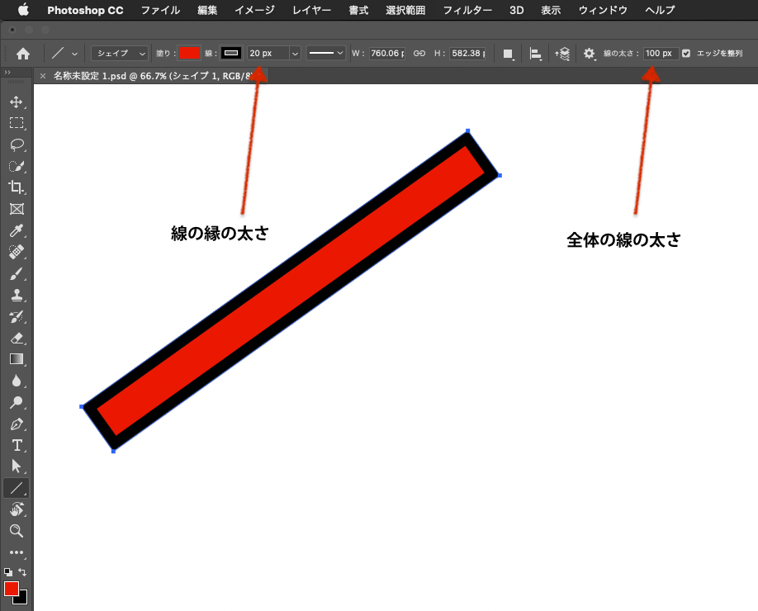Select the Move tool
The width and height of the screenshot is (758, 611).
[x=17, y=102]
